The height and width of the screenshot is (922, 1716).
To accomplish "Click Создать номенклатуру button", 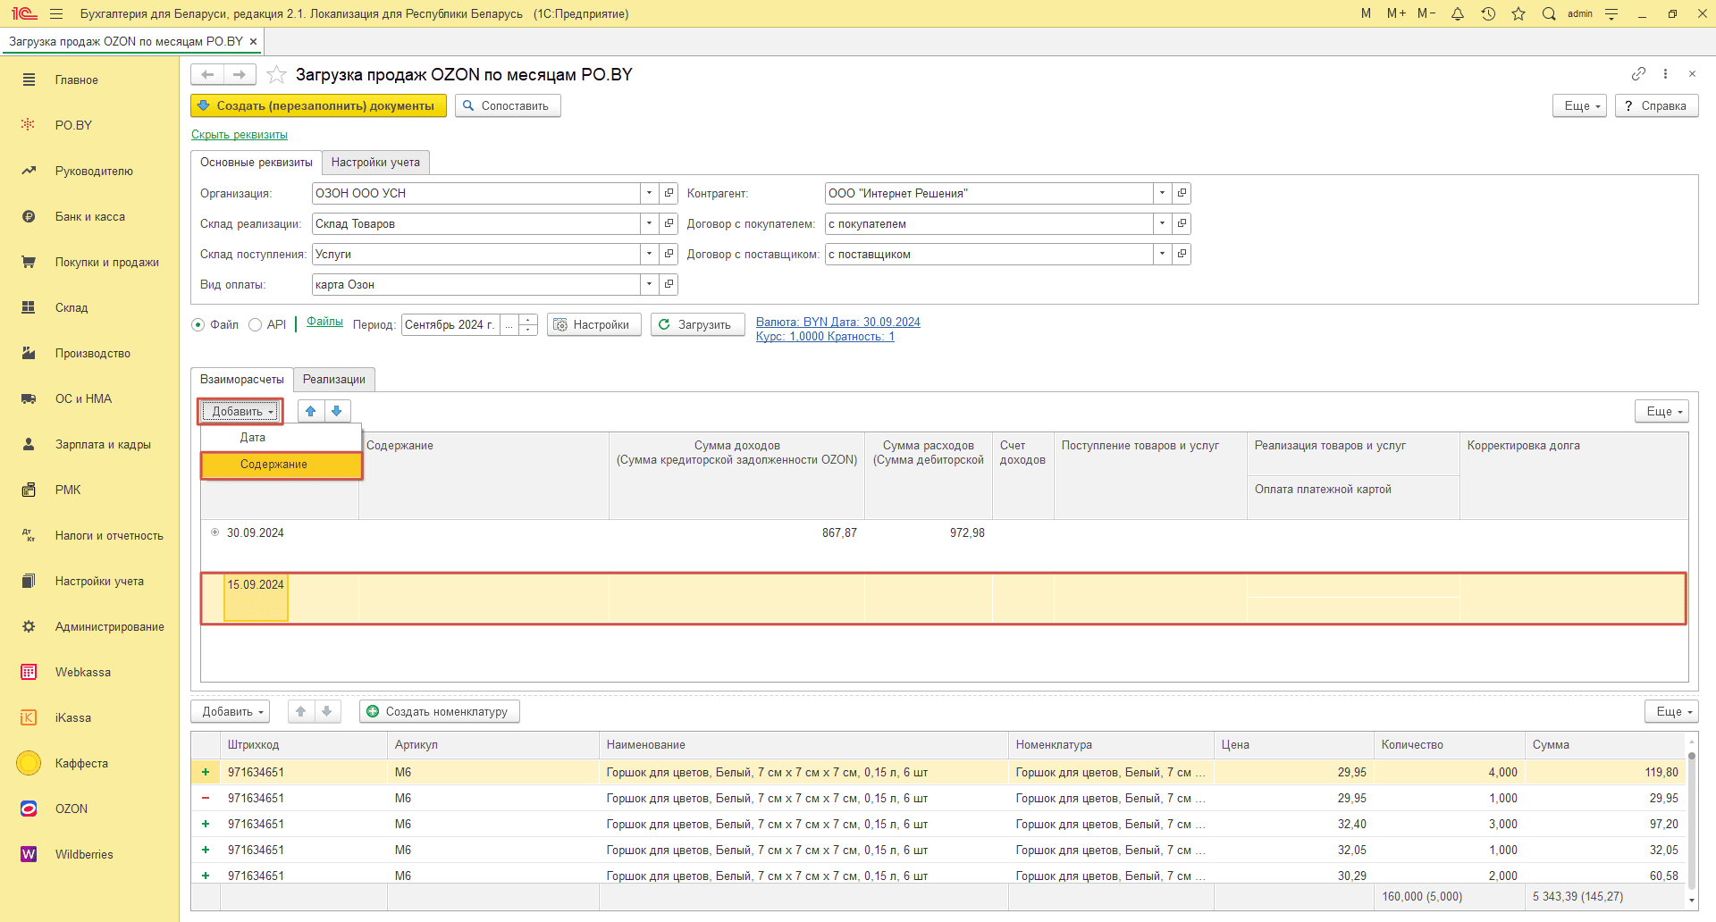I will point(439,711).
